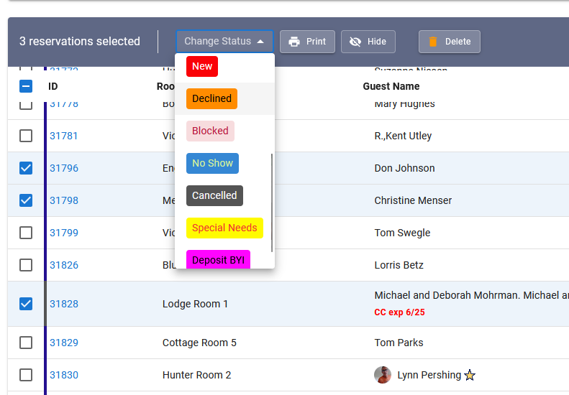Select the New status option
Viewport: 569px width, 395px height.
pyautogui.click(x=202, y=66)
